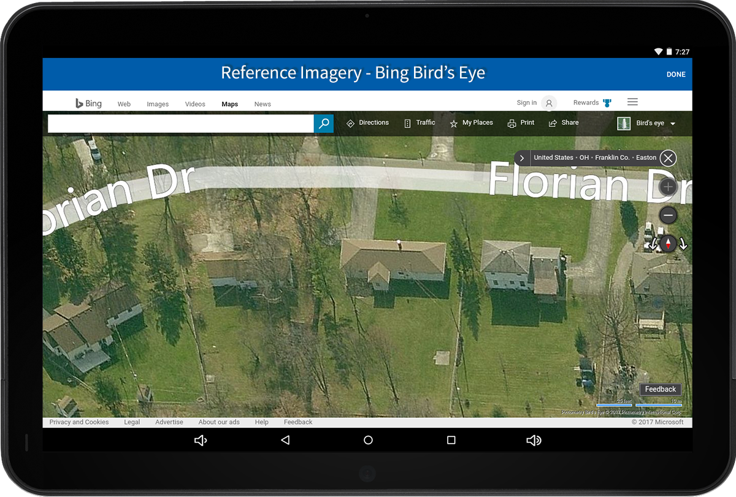
Task: Switch to the Web tab
Action: (x=124, y=104)
